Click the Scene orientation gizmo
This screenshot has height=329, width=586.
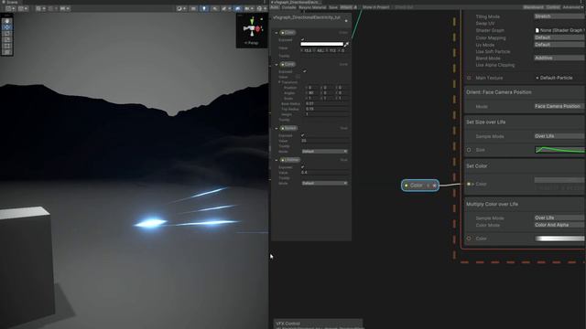click(x=253, y=27)
